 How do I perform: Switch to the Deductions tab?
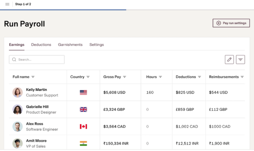[41, 45]
